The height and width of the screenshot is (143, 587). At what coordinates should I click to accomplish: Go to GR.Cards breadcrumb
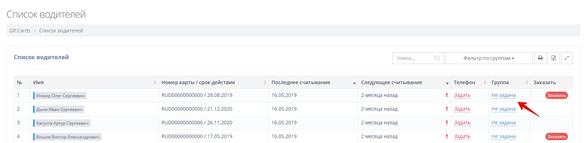[x=20, y=31]
